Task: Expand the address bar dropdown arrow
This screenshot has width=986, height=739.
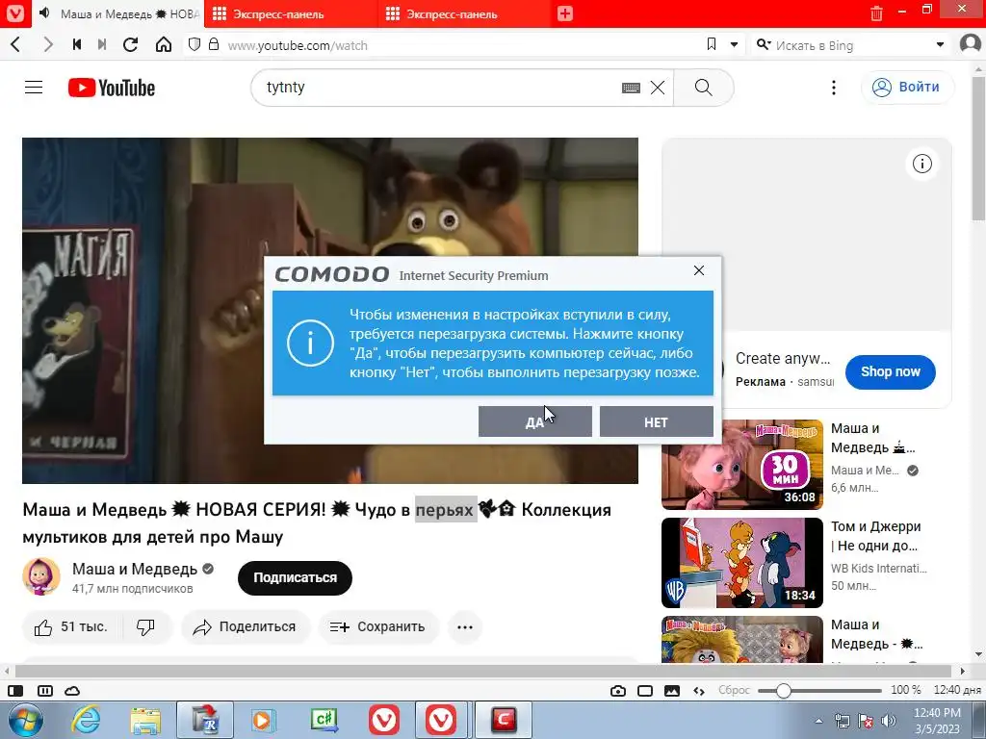Action: click(x=734, y=44)
